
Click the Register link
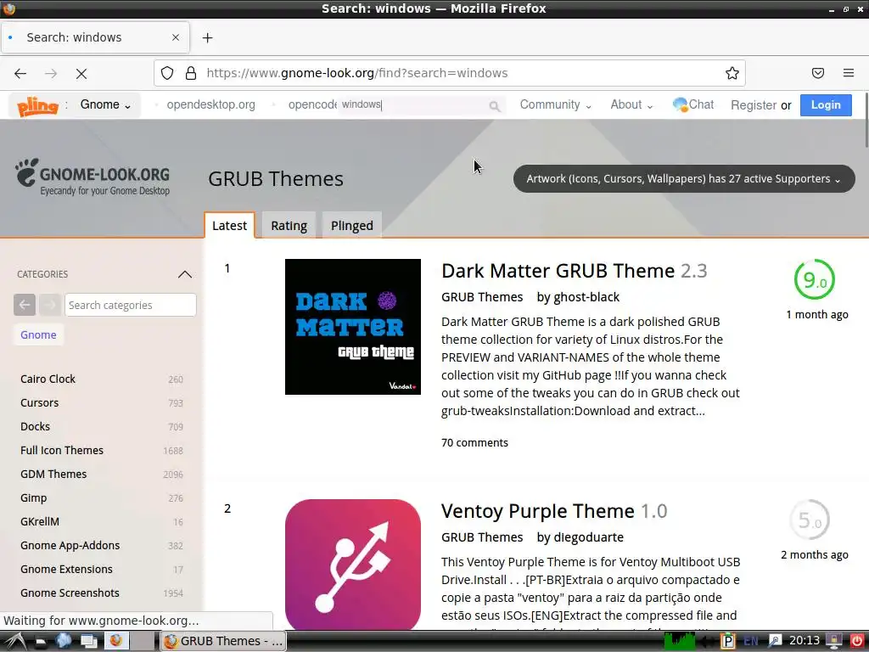754,104
